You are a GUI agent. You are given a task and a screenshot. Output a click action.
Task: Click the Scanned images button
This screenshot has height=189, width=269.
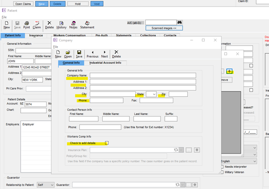[x=164, y=28]
